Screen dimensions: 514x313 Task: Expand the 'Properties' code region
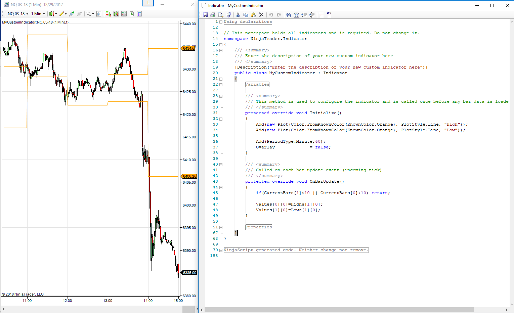coord(221,227)
